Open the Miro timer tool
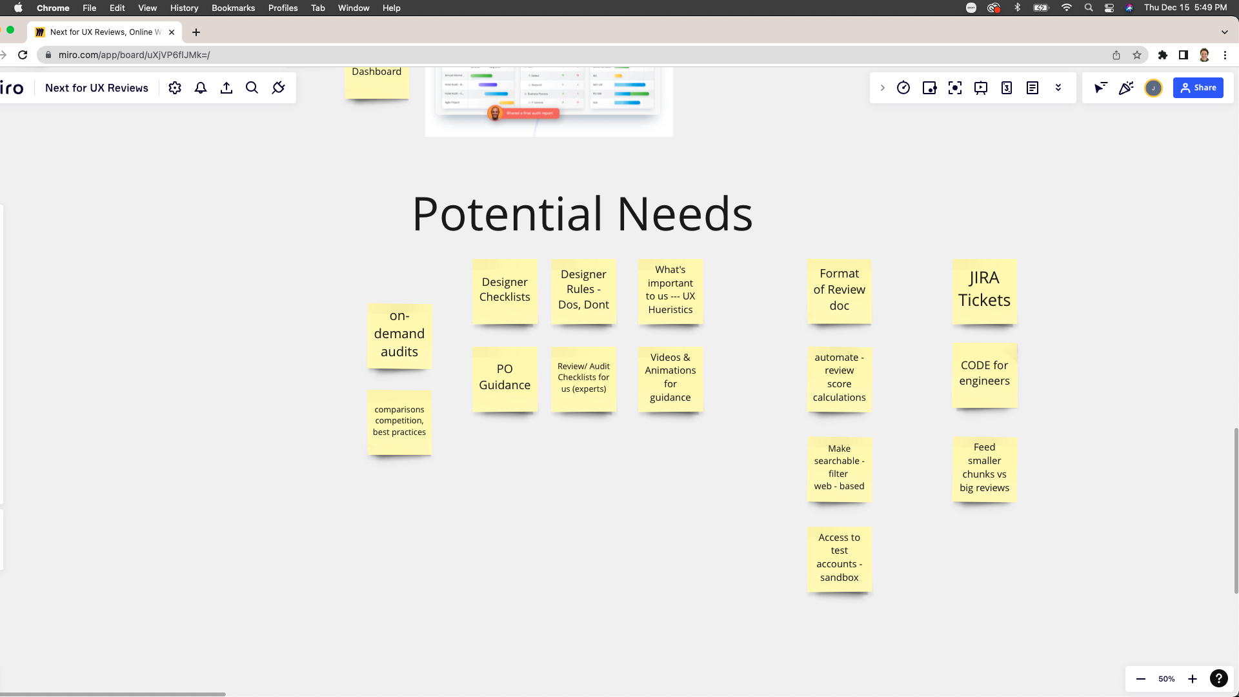The image size is (1239, 697). point(903,88)
